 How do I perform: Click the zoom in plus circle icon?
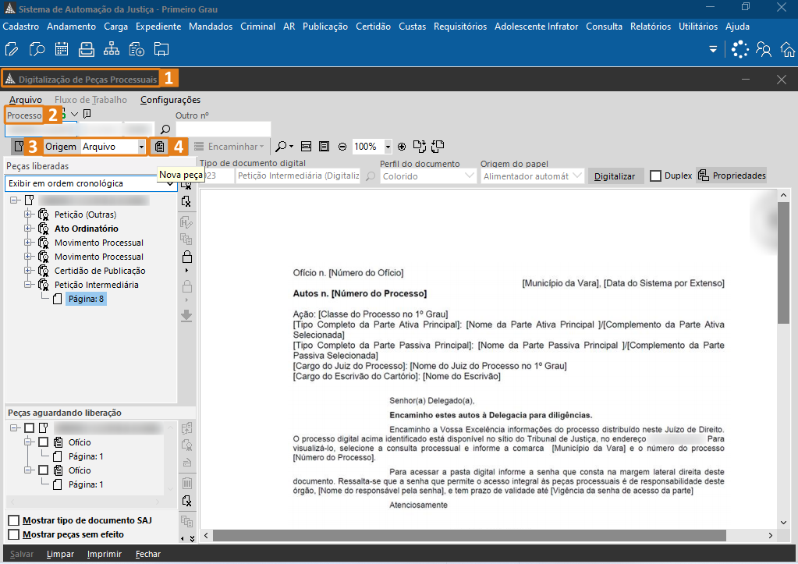pos(402,147)
